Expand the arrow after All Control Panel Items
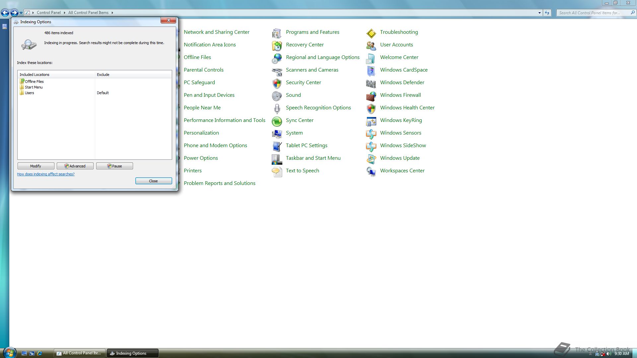This screenshot has height=358, width=637. pyautogui.click(x=112, y=13)
